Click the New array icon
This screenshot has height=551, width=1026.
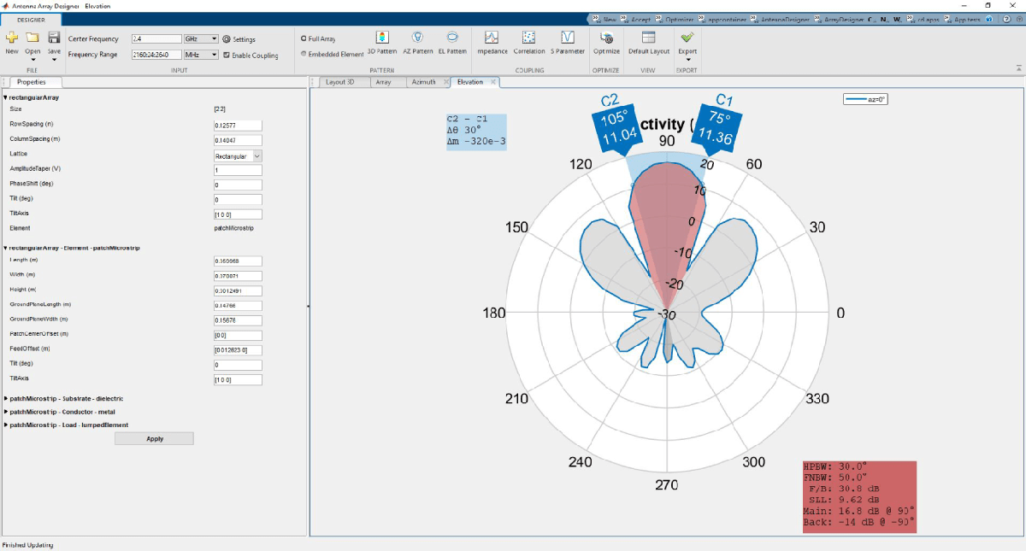click(12, 38)
